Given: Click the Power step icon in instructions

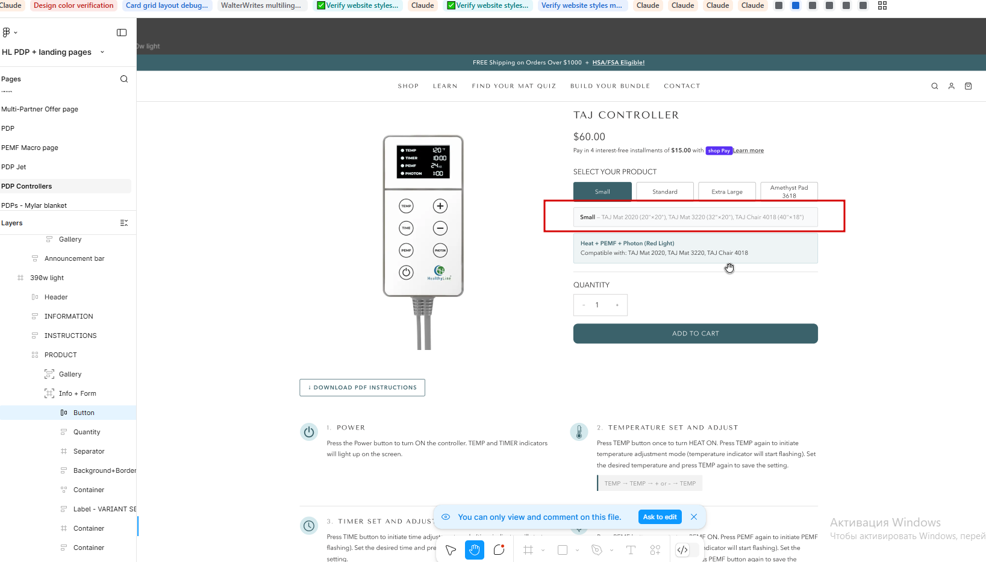Looking at the screenshot, I should tap(309, 432).
